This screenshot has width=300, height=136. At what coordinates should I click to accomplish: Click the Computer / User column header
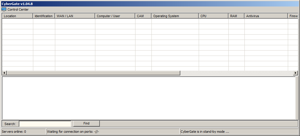click(x=115, y=16)
